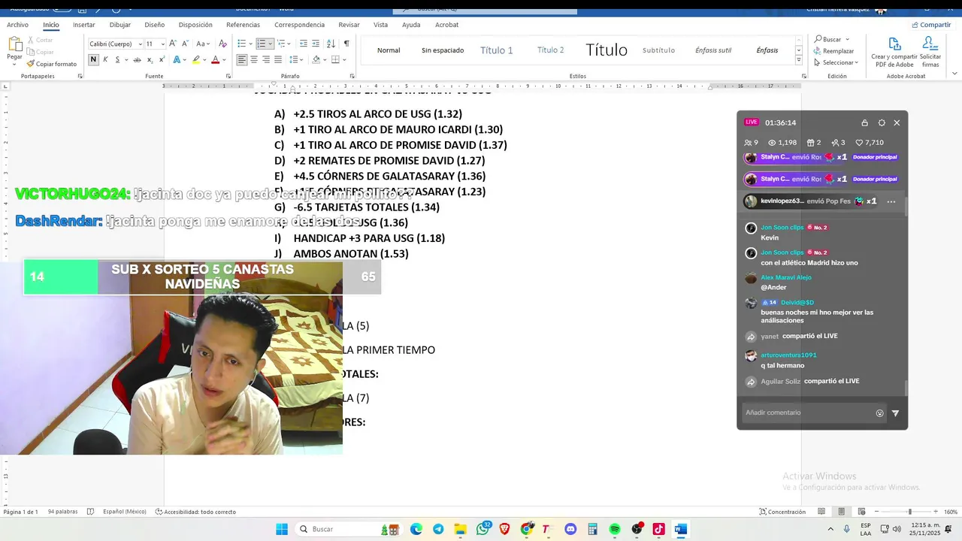The image size is (962, 541).
Task: Increase font size with the A-up icon
Action: 173,44
